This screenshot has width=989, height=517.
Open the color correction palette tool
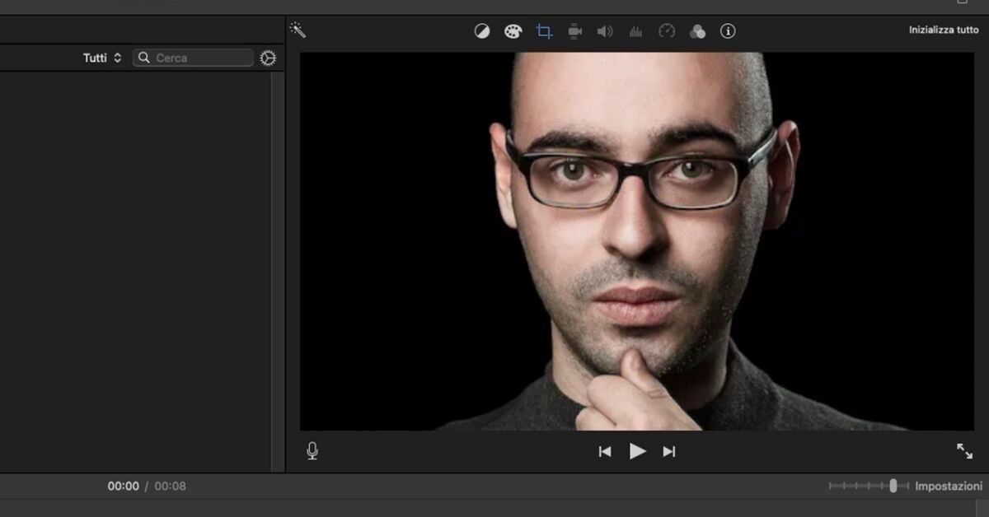click(513, 31)
